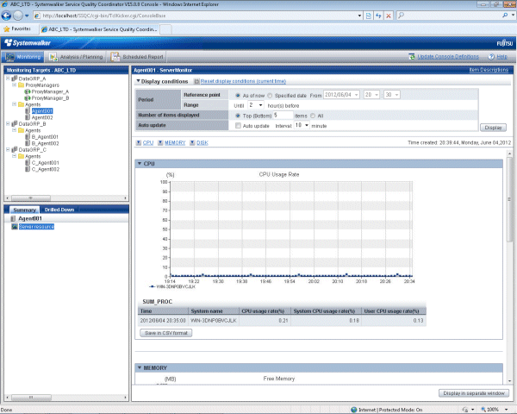This screenshot has height=414, width=517.
Task: Collapse the ProxyManagers folder
Action: (x=14, y=85)
